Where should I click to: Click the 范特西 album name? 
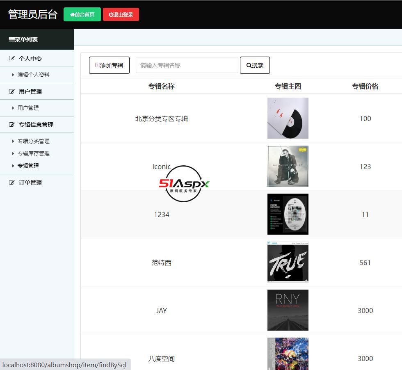(162, 263)
